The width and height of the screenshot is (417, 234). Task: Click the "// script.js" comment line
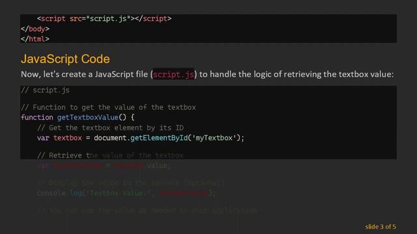pyautogui.click(x=45, y=90)
